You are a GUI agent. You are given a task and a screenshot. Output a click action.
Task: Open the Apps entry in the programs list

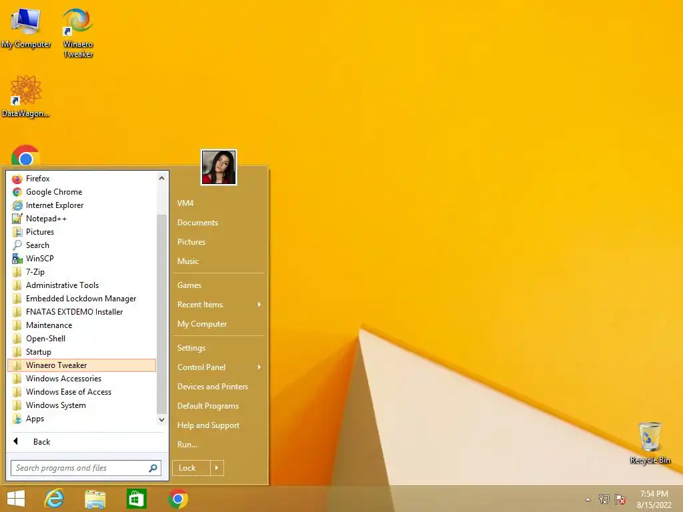coord(82,419)
